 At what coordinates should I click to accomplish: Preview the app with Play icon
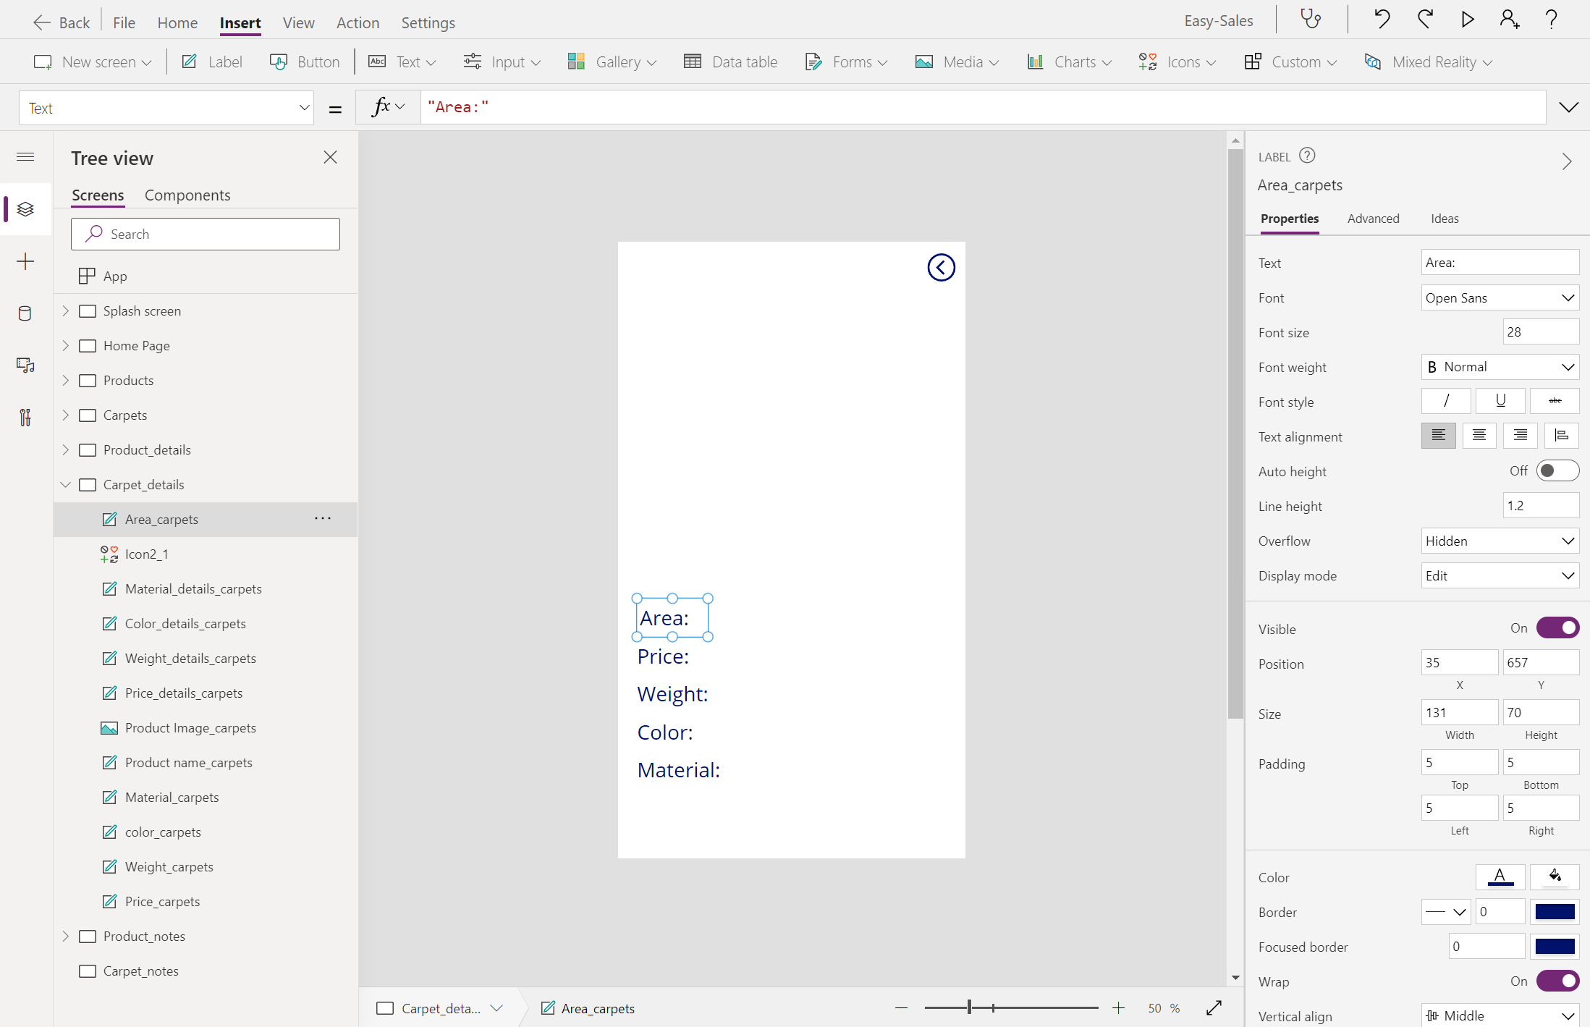coord(1467,20)
